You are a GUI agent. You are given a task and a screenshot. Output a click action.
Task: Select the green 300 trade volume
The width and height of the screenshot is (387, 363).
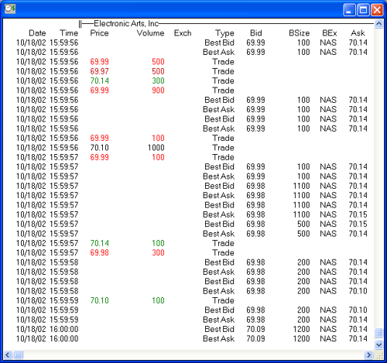158,80
